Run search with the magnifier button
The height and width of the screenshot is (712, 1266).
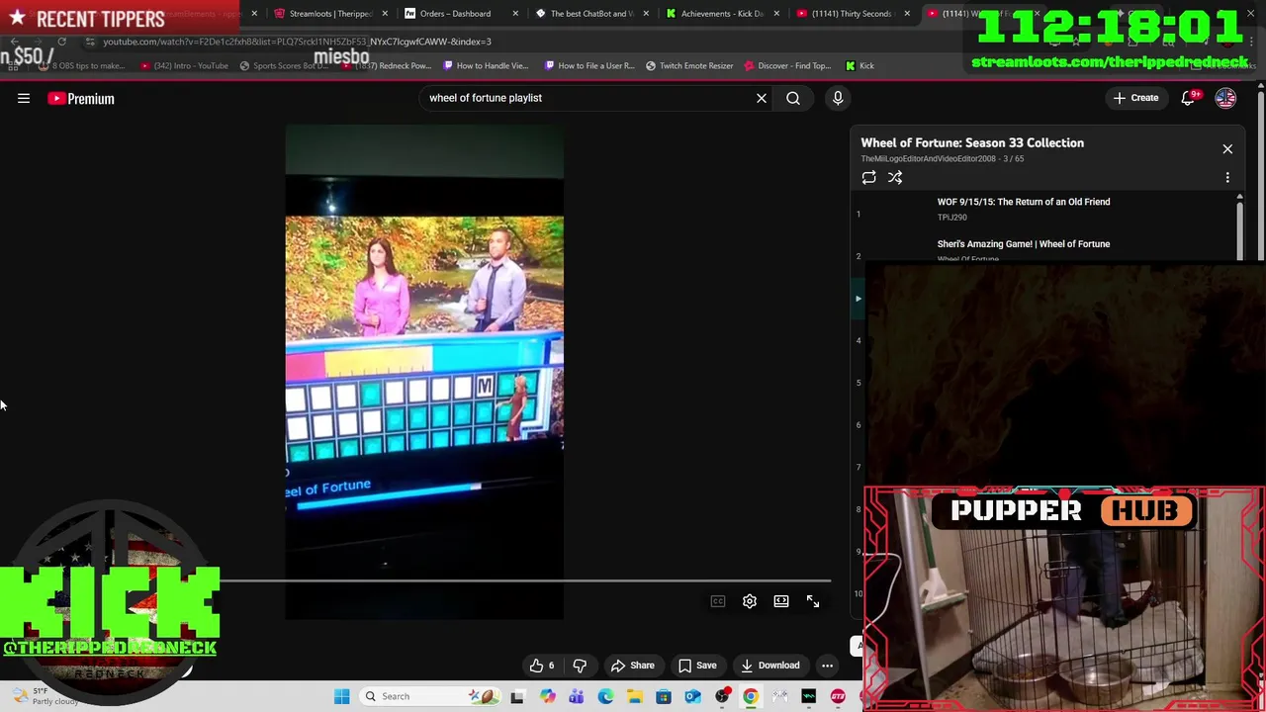pyautogui.click(x=793, y=98)
